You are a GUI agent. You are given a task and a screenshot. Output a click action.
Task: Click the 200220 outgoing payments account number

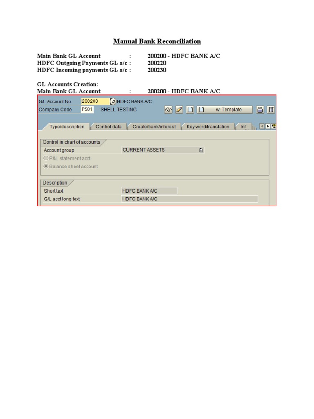pyautogui.click(x=157, y=63)
